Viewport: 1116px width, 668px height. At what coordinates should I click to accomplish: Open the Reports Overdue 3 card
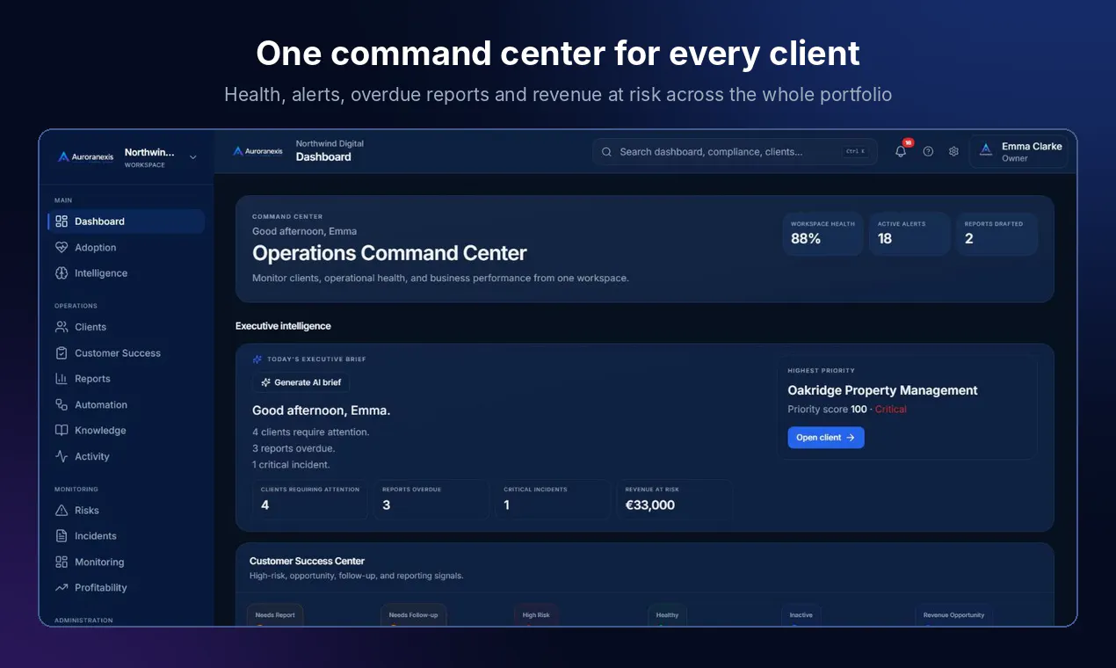[431, 499]
